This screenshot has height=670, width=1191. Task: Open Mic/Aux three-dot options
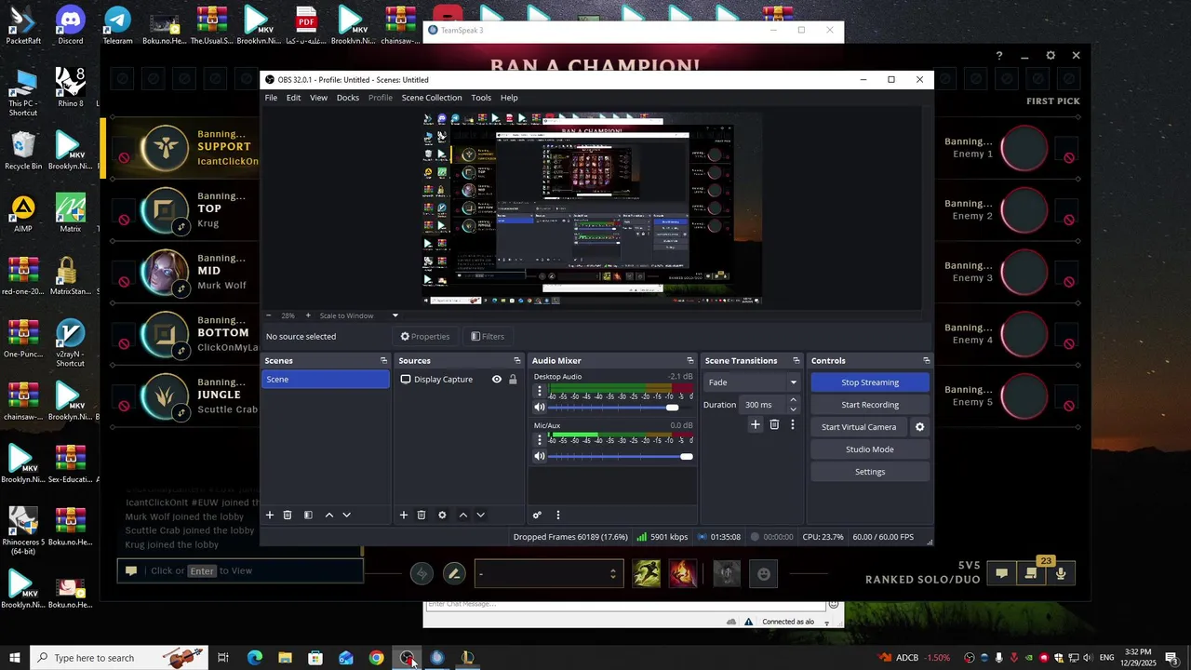pos(539,440)
